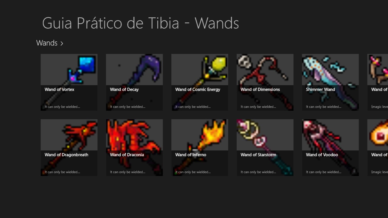The width and height of the screenshot is (388, 218).
Task: Open the Shimmer Wand entry
Action: 330,82
